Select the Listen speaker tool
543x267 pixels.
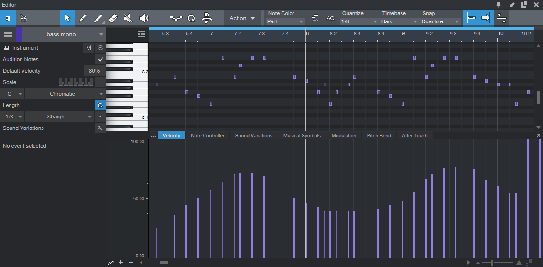click(143, 18)
